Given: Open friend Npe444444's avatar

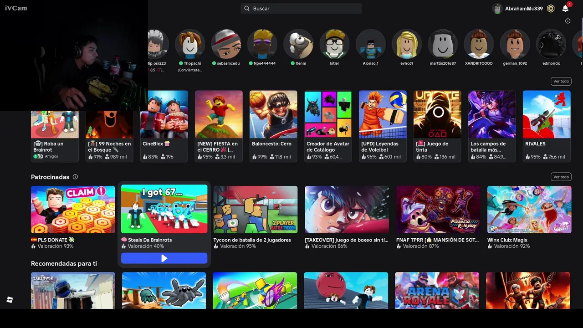Looking at the screenshot, I should [262, 44].
